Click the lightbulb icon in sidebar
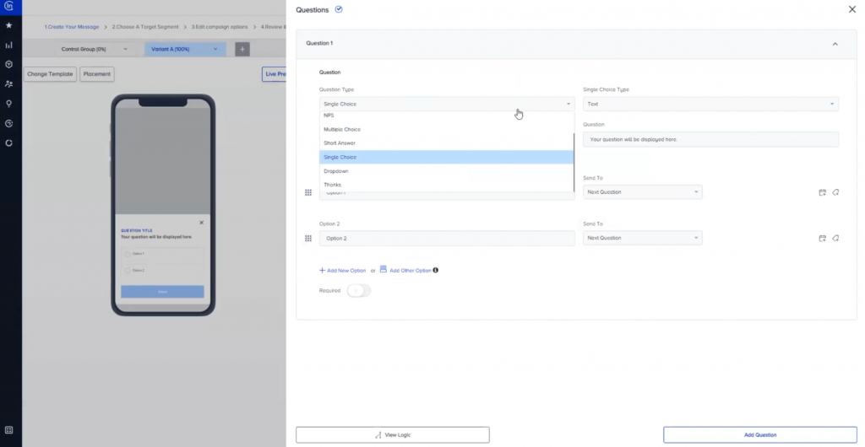The image size is (865, 447). [8, 104]
